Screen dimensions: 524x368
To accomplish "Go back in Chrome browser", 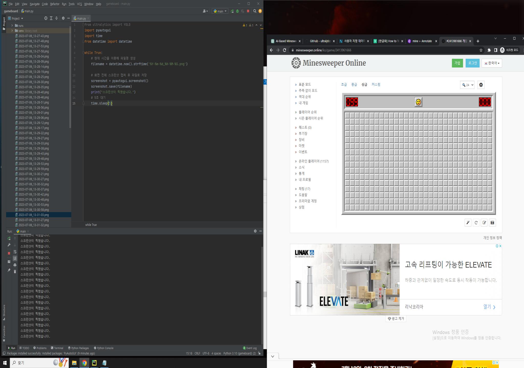I will coord(271,50).
